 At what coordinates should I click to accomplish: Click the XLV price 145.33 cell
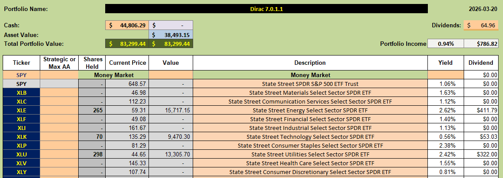128,163
